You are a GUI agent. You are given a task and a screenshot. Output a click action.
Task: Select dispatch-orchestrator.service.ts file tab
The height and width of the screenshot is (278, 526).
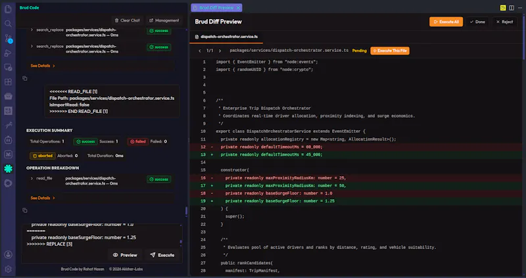(x=226, y=37)
